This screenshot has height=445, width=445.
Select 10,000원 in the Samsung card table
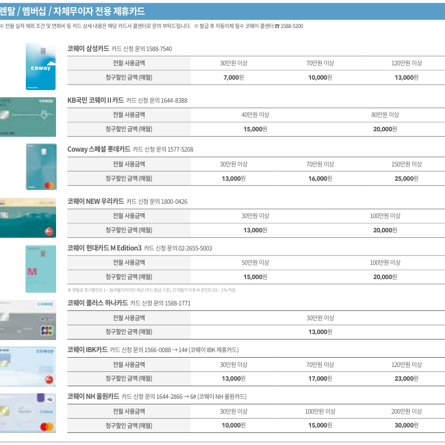(320, 77)
